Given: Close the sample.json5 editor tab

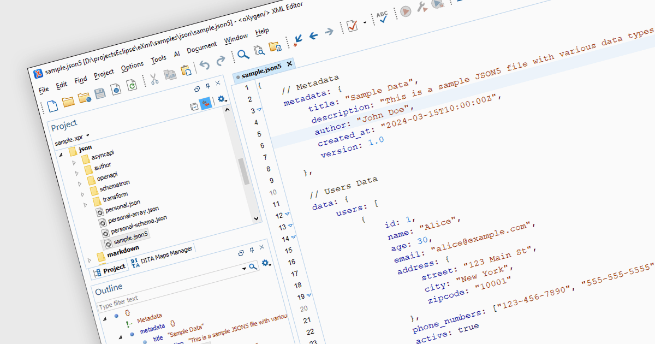Looking at the screenshot, I should tap(290, 63).
